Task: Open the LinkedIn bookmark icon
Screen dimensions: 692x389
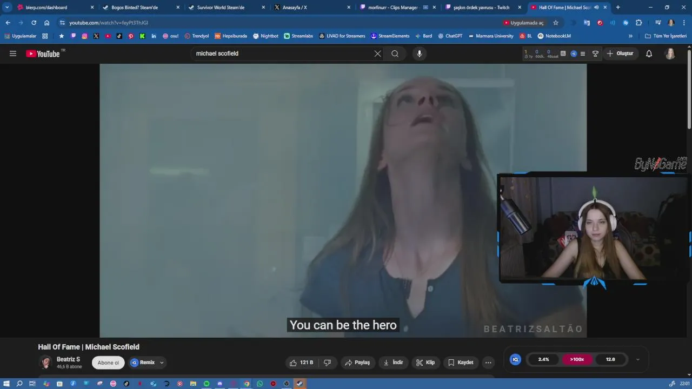Action: (154, 36)
